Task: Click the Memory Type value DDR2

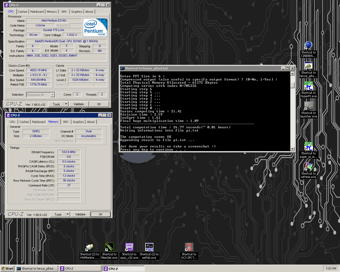Action: [36, 131]
